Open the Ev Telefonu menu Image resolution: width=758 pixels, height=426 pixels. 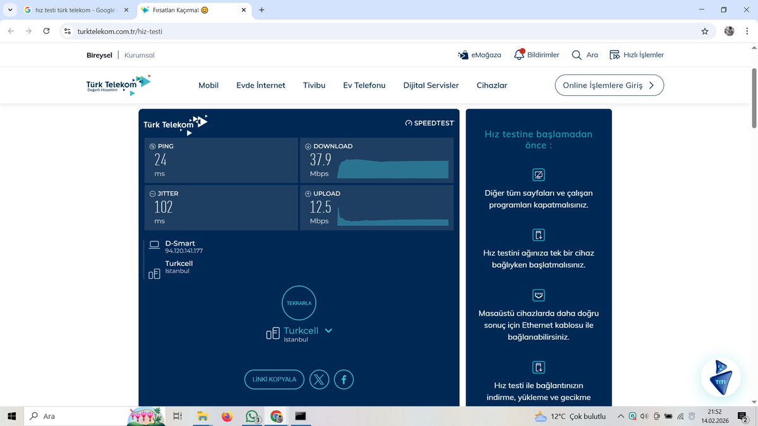(x=364, y=85)
